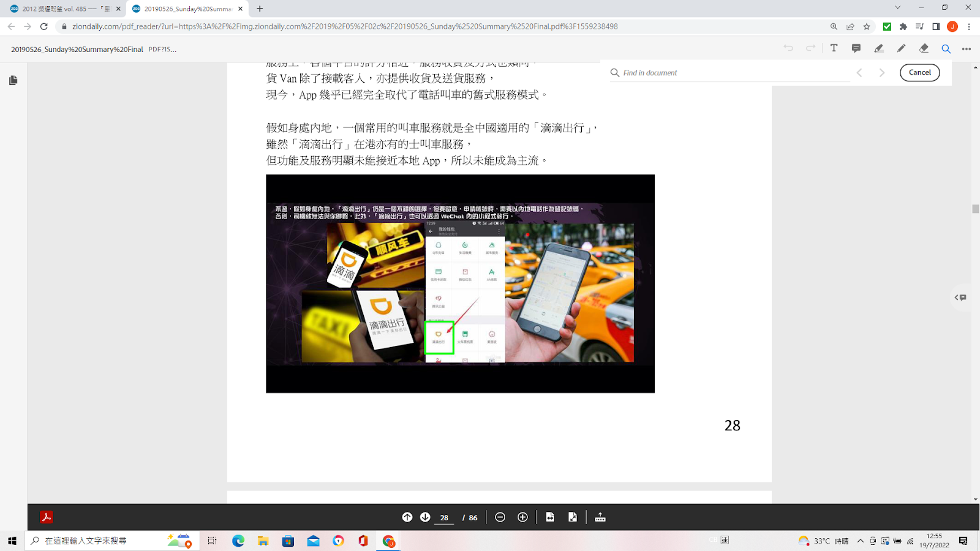Click the Undo arrow in toolbar

788,48
